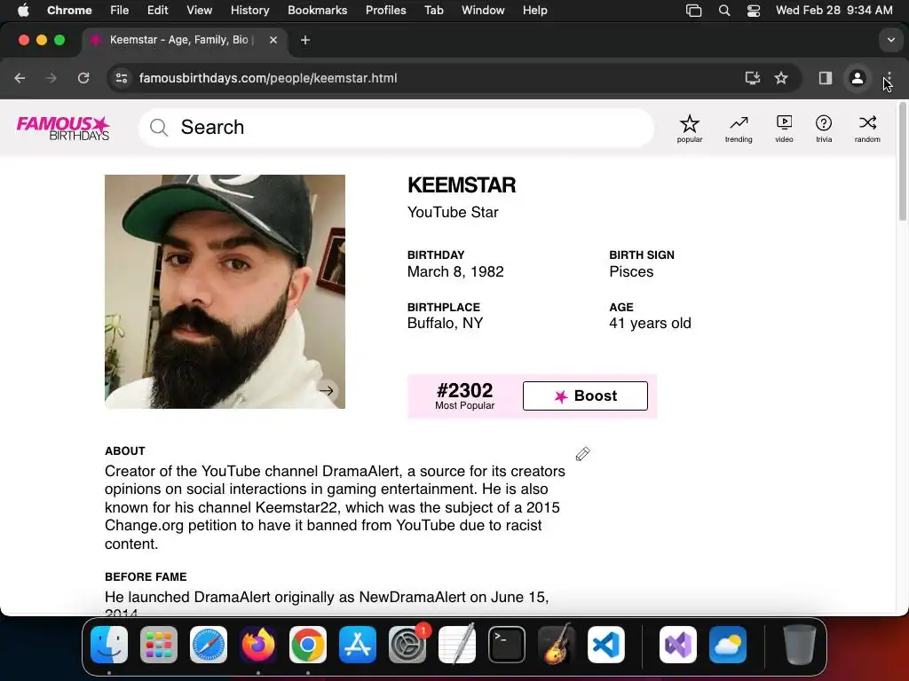Click the date and time in menu bar
This screenshot has width=909, height=681.
pos(834,11)
